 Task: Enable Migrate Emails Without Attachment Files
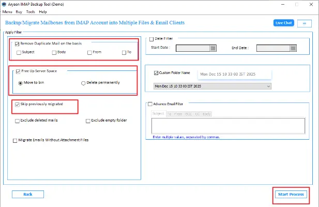15,140
